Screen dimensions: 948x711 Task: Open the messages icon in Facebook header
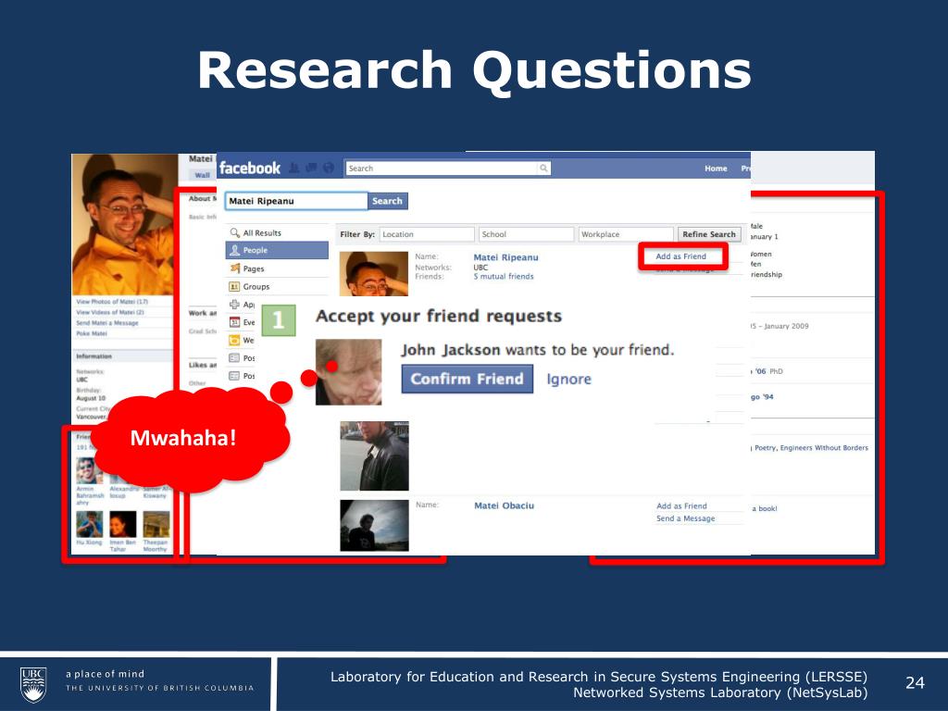311,168
